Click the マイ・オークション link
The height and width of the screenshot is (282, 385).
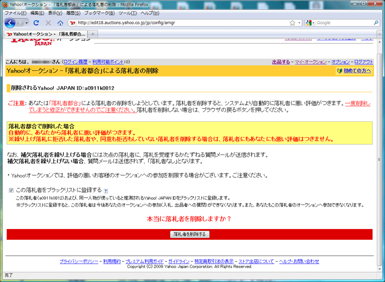pyautogui.click(x=310, y=62)
